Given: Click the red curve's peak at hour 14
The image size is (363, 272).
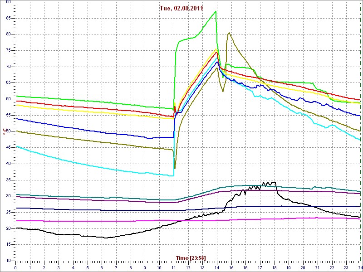Looking at the screenshot, I should (216, 53).
